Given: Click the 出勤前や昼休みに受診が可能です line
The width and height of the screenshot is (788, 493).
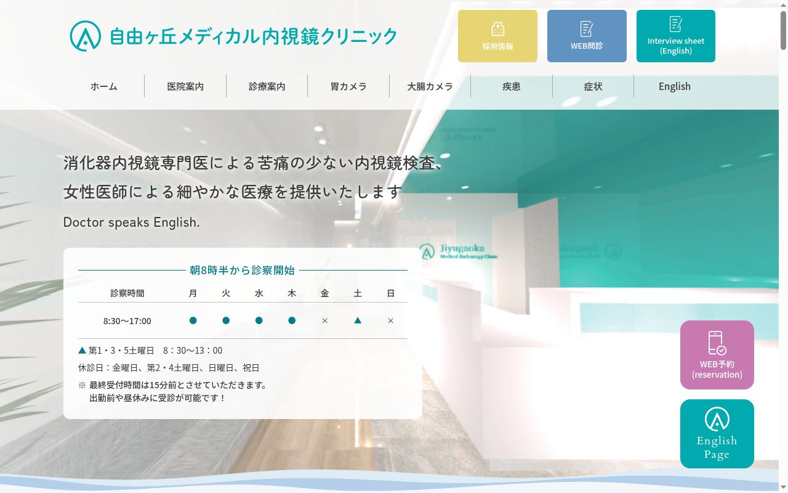Looking at the screenshot, I should pos(158,398).
